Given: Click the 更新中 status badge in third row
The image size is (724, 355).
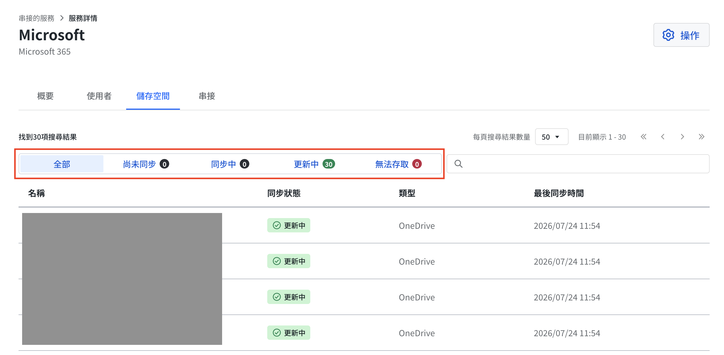Looking at the screenshot, I should click(x=288, y=297).
